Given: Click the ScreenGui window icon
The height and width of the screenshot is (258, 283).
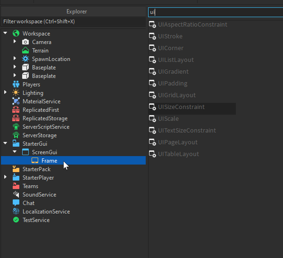Looking at the screenshot, I should click(x=25, y=152).
